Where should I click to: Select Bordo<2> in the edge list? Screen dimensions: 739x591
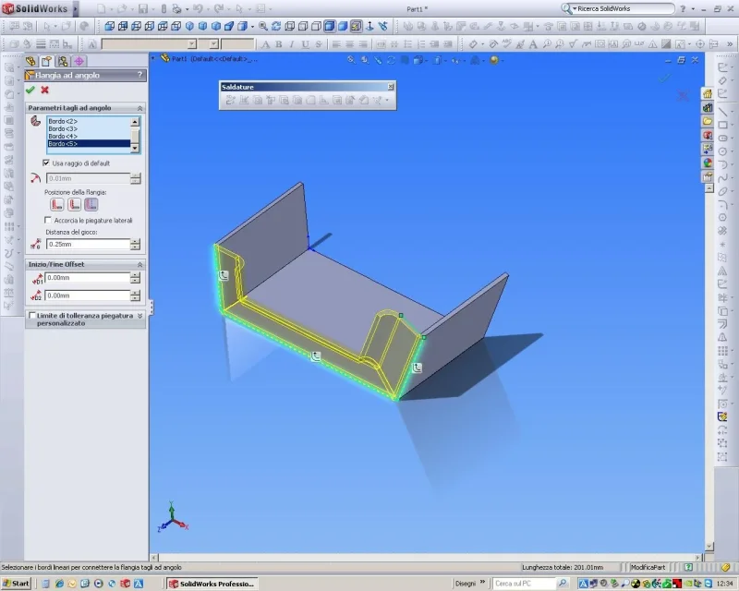[x=88, y=121]
